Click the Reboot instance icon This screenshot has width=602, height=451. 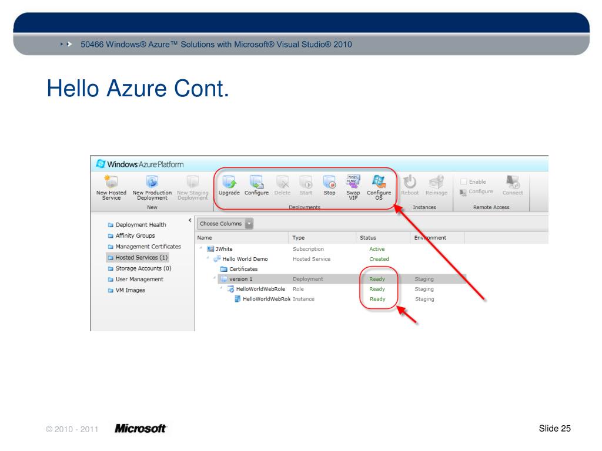pyautogui.click(x=410, y=182)
